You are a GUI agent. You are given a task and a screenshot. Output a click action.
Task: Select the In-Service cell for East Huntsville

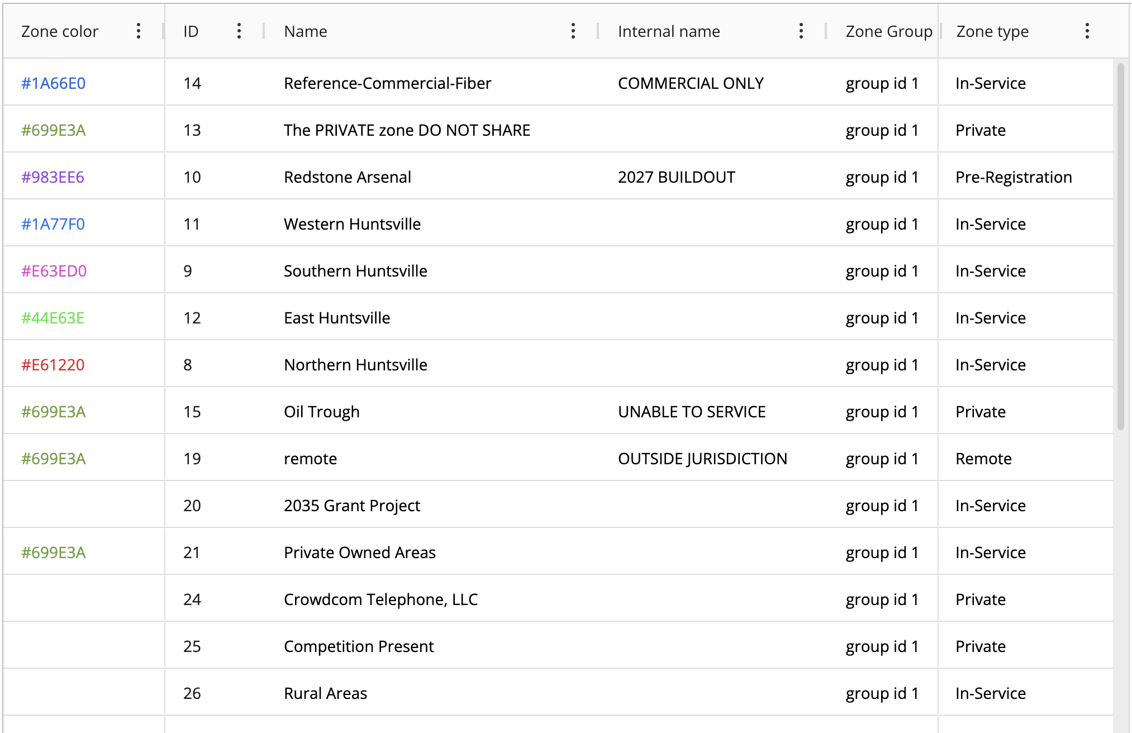(x=990, y=317)
